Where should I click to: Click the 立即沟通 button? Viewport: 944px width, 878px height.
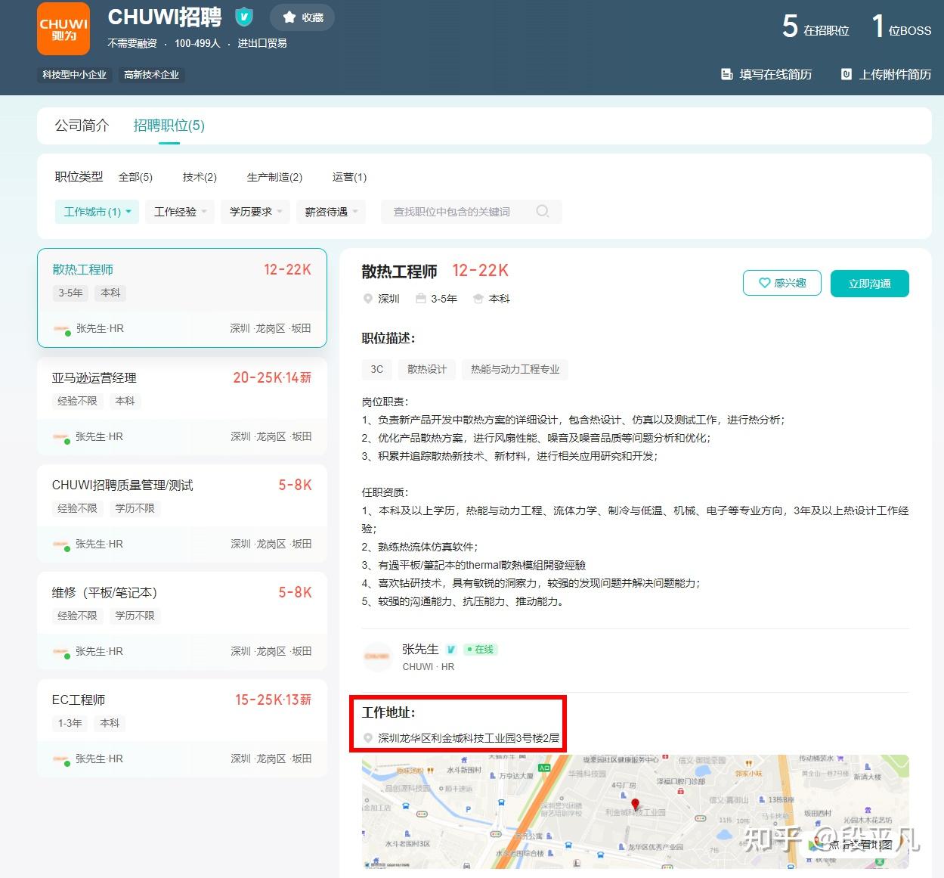(869, 283)
